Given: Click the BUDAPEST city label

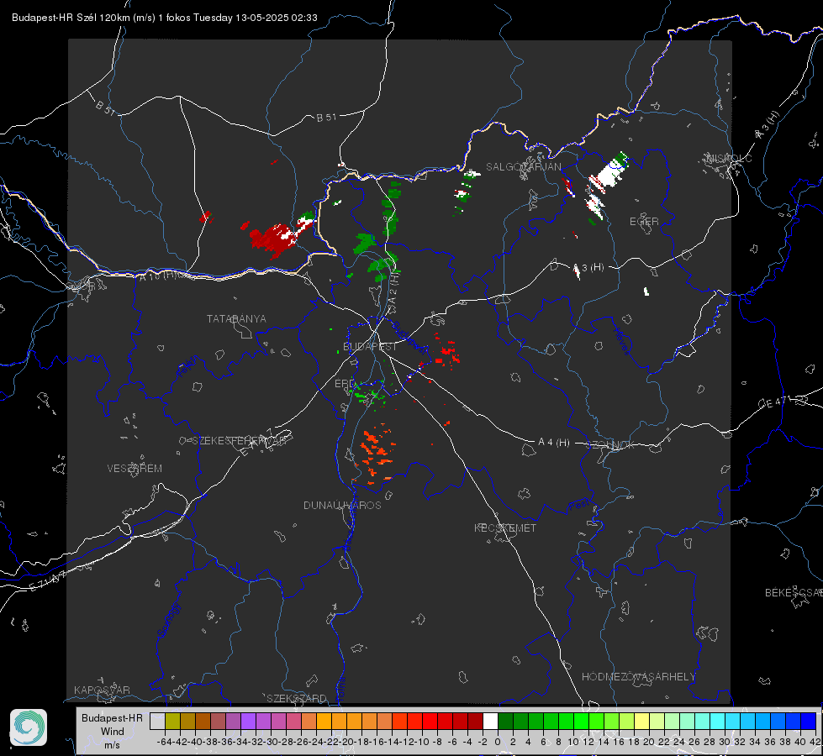Looking at the screenshot, I should 370,346.
